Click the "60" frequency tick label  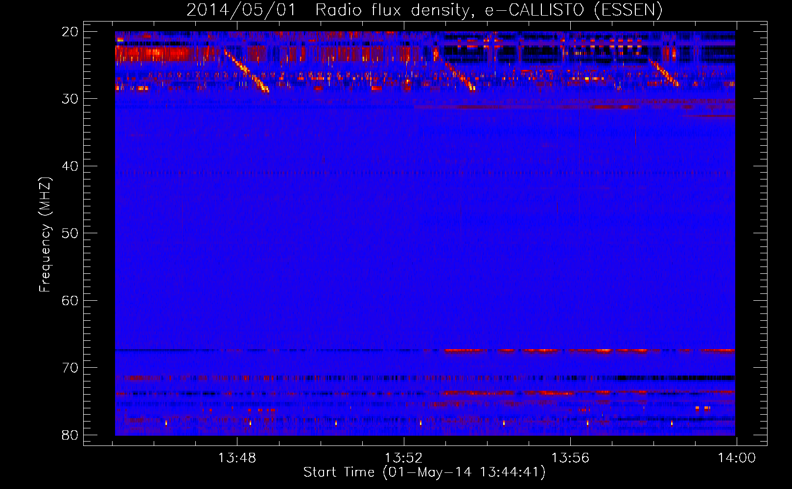(x=70, y=300)
